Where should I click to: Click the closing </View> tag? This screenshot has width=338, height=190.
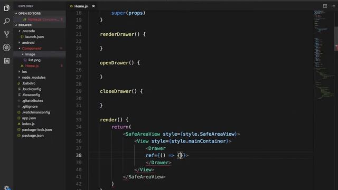click(x=144, y=169)
